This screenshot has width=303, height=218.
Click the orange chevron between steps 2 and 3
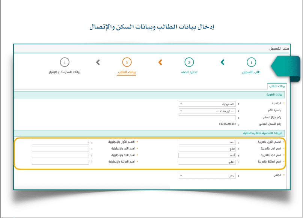(x=160, y=62)
